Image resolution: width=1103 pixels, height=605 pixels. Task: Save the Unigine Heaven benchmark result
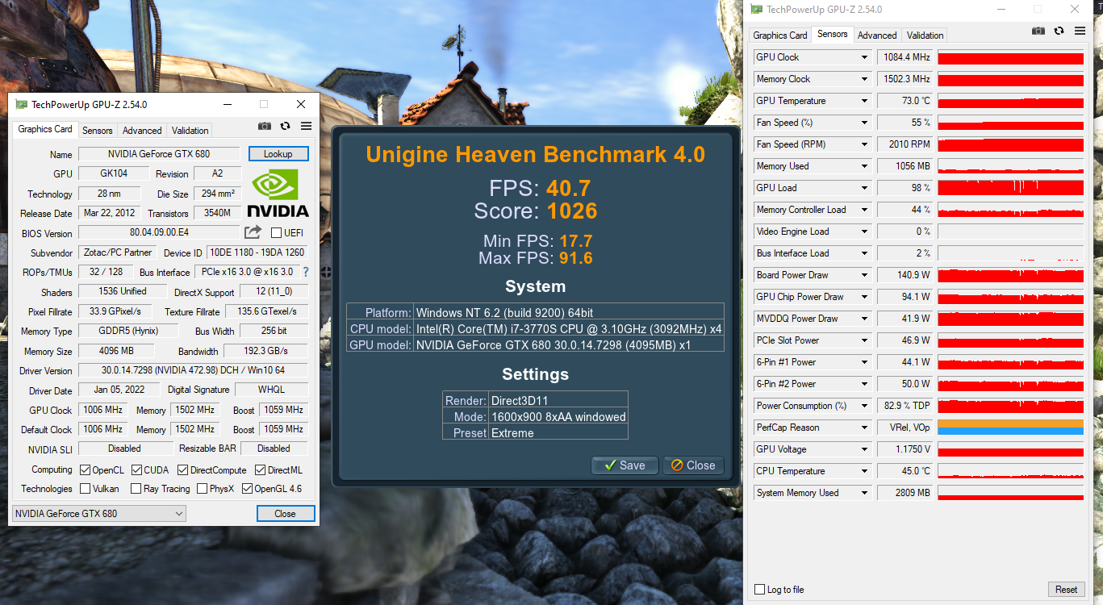point(625,465)
